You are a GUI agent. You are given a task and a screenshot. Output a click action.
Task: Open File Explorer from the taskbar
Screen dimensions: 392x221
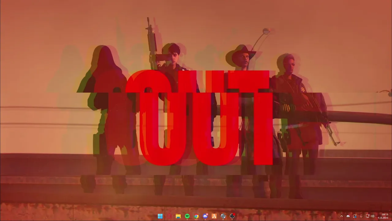pos(178,216)
